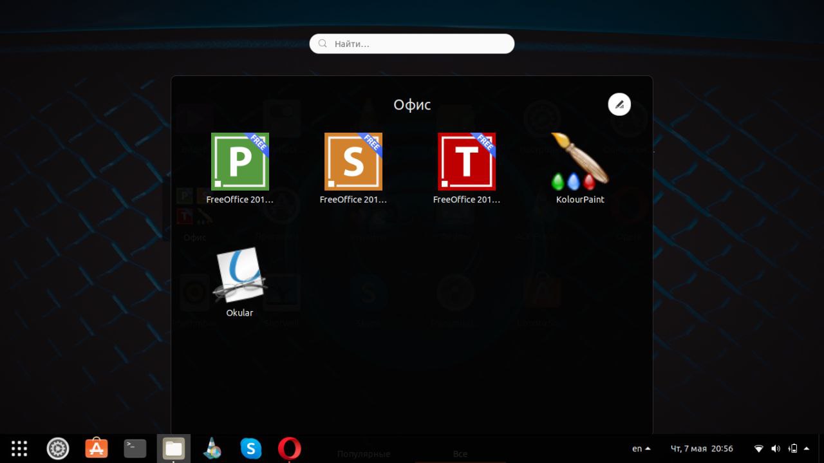The height and width of the screenshot is (463, 824).
Task: Open the settings gear in taskbar
Action: click(58, 448)
